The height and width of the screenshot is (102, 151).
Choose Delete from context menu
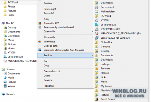47,76
